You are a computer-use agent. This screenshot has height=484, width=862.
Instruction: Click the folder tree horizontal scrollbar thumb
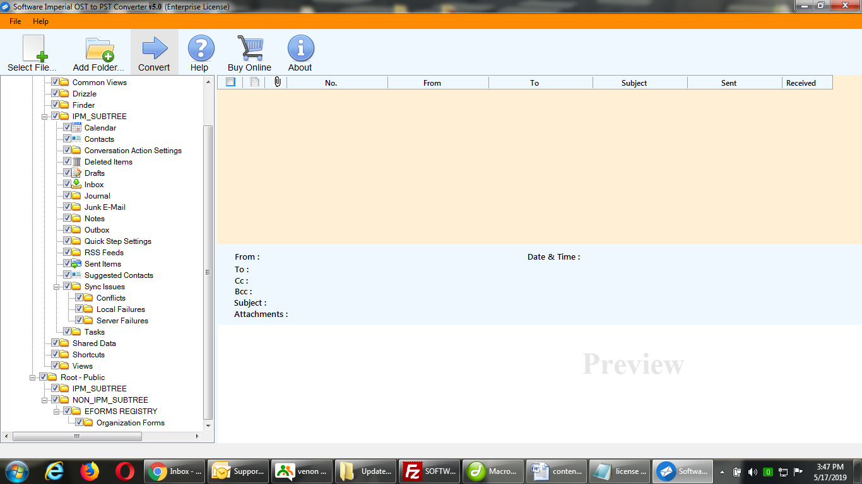pos(76,436)
